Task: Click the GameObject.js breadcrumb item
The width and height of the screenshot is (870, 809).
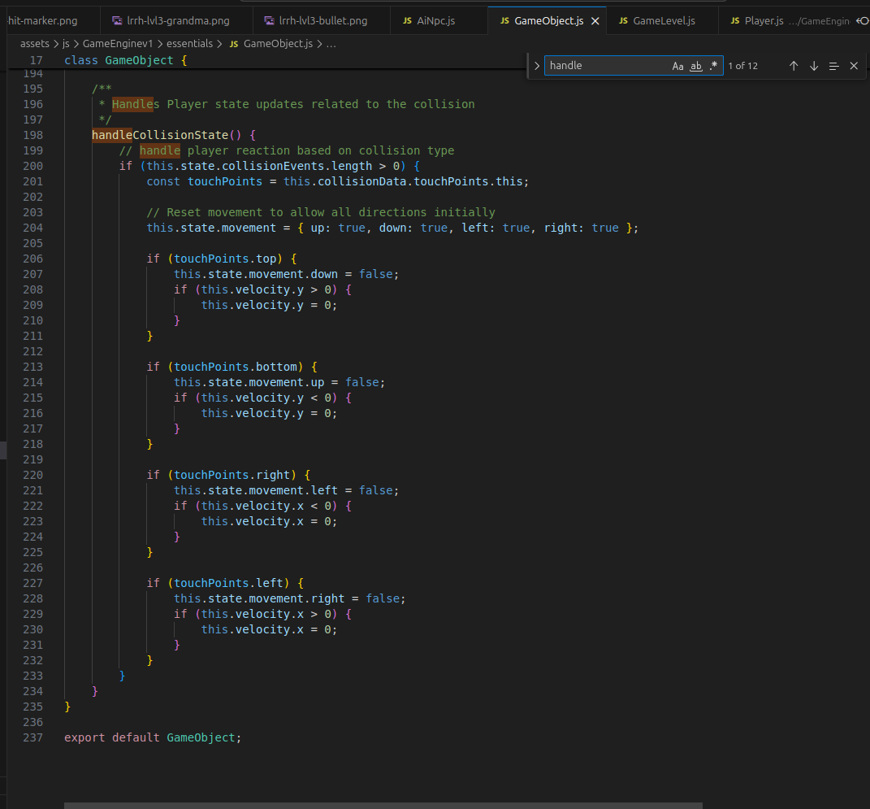Action: coord(271,43)
